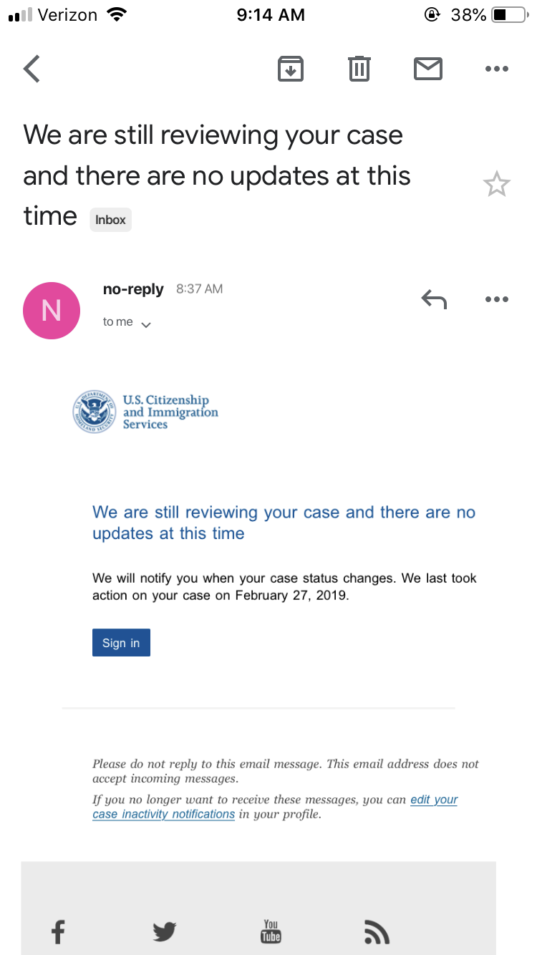Tap the USCIS logo image
Image resolution: width=537 pixels, height=955 pixels.
(145, 412)
